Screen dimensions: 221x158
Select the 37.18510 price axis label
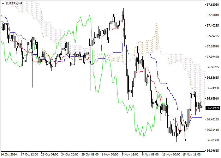point(213,46)
